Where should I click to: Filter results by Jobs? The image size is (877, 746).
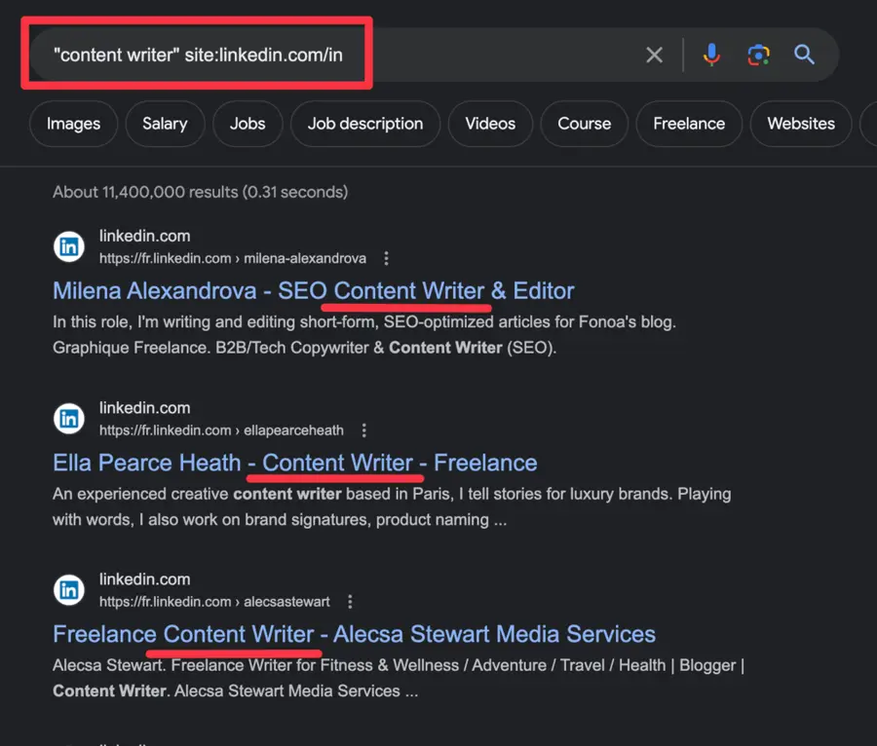(x=248, y=124)
